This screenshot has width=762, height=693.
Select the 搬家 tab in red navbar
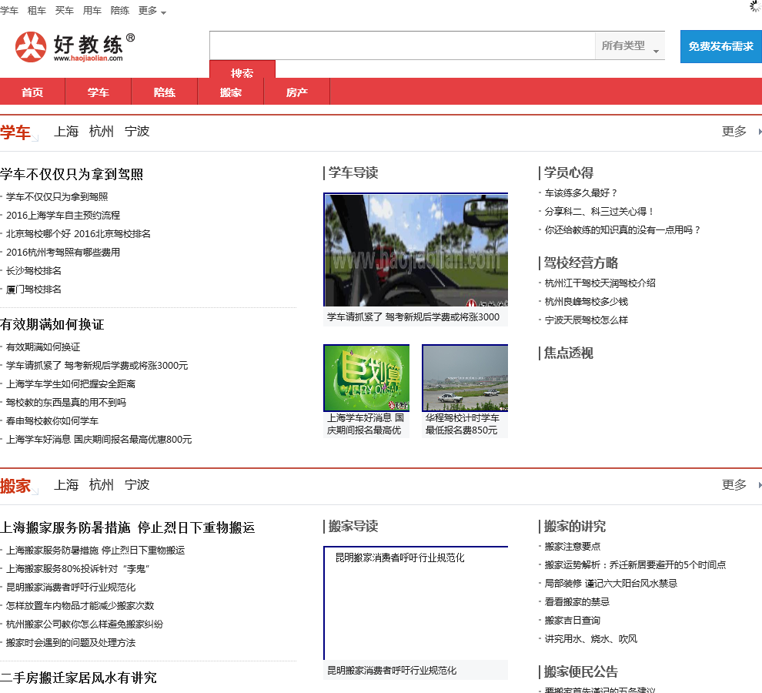point(230,92)
